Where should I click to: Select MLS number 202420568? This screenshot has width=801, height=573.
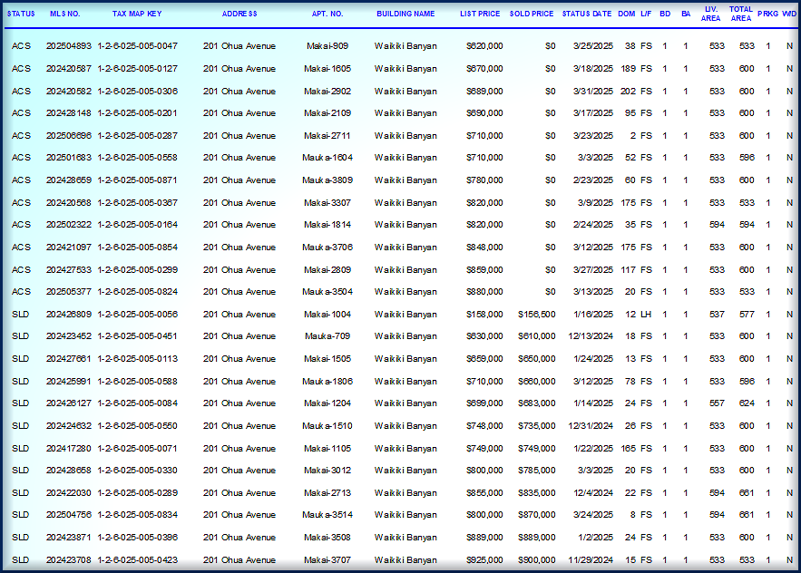68,202
